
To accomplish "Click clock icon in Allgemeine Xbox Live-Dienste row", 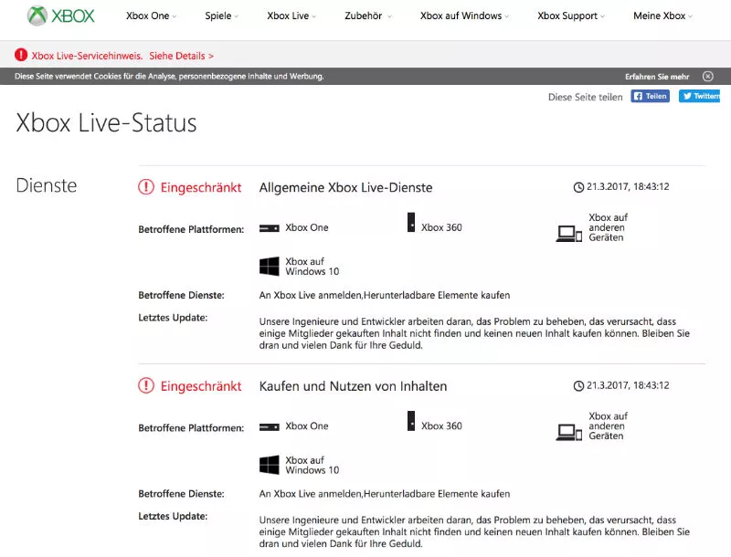I will point(578,187).
